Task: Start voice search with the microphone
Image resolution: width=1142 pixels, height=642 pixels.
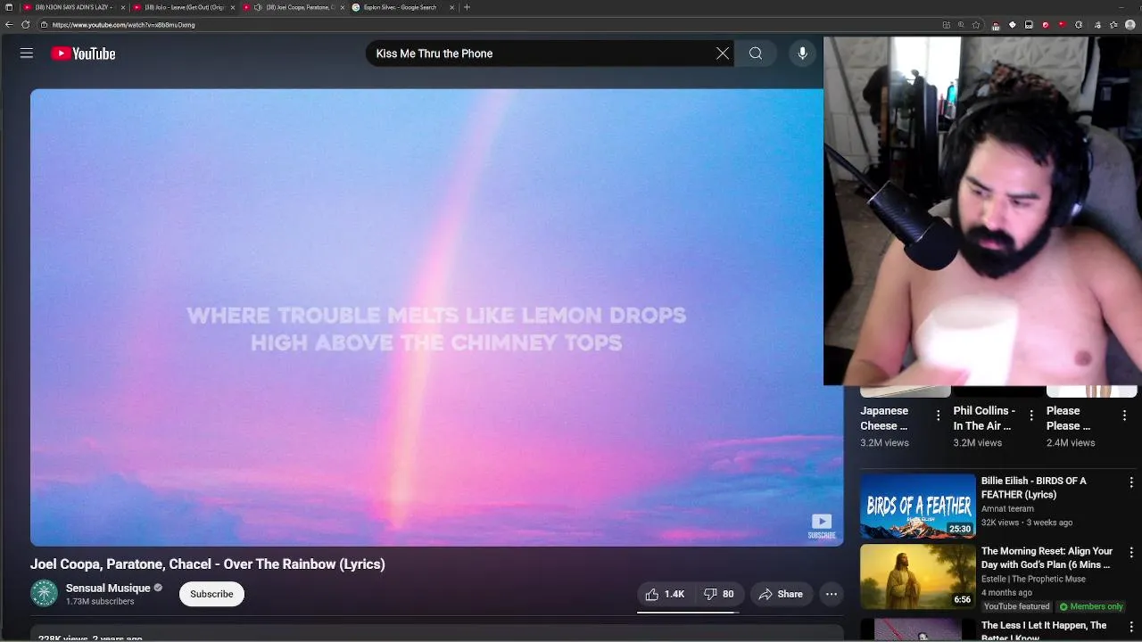Action: pos(802,53)
